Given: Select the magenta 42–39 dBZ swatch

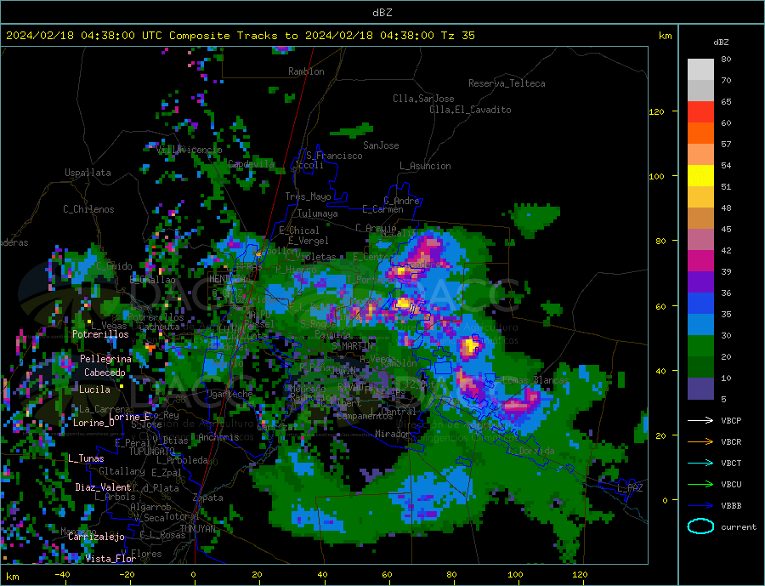Looking at the screenshot, I should [x=700, y=261].
